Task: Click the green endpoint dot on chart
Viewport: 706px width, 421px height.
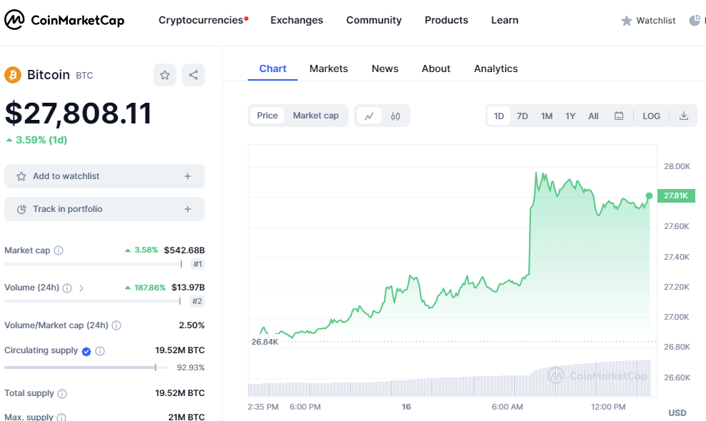Action: pyautogui.click(x=649, y=196)
